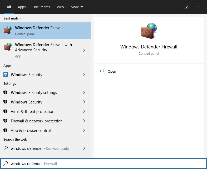Select the Web filter tab
This screenshot has width=207, height=169.
[x=60, y=7]
